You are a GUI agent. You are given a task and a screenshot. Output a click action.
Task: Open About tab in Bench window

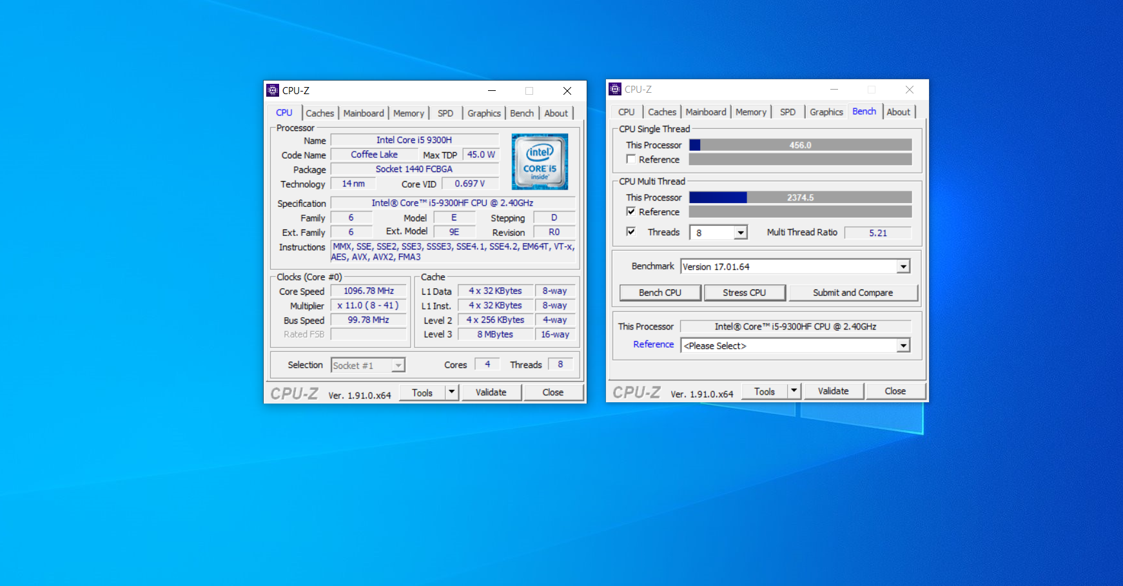[899, 112]
